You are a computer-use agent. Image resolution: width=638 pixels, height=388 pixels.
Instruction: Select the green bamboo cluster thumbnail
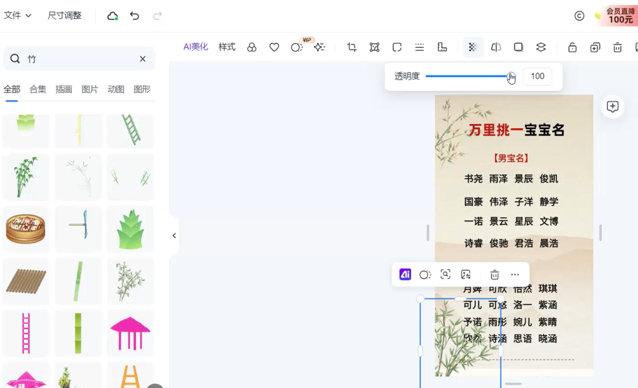click(25, 177)
